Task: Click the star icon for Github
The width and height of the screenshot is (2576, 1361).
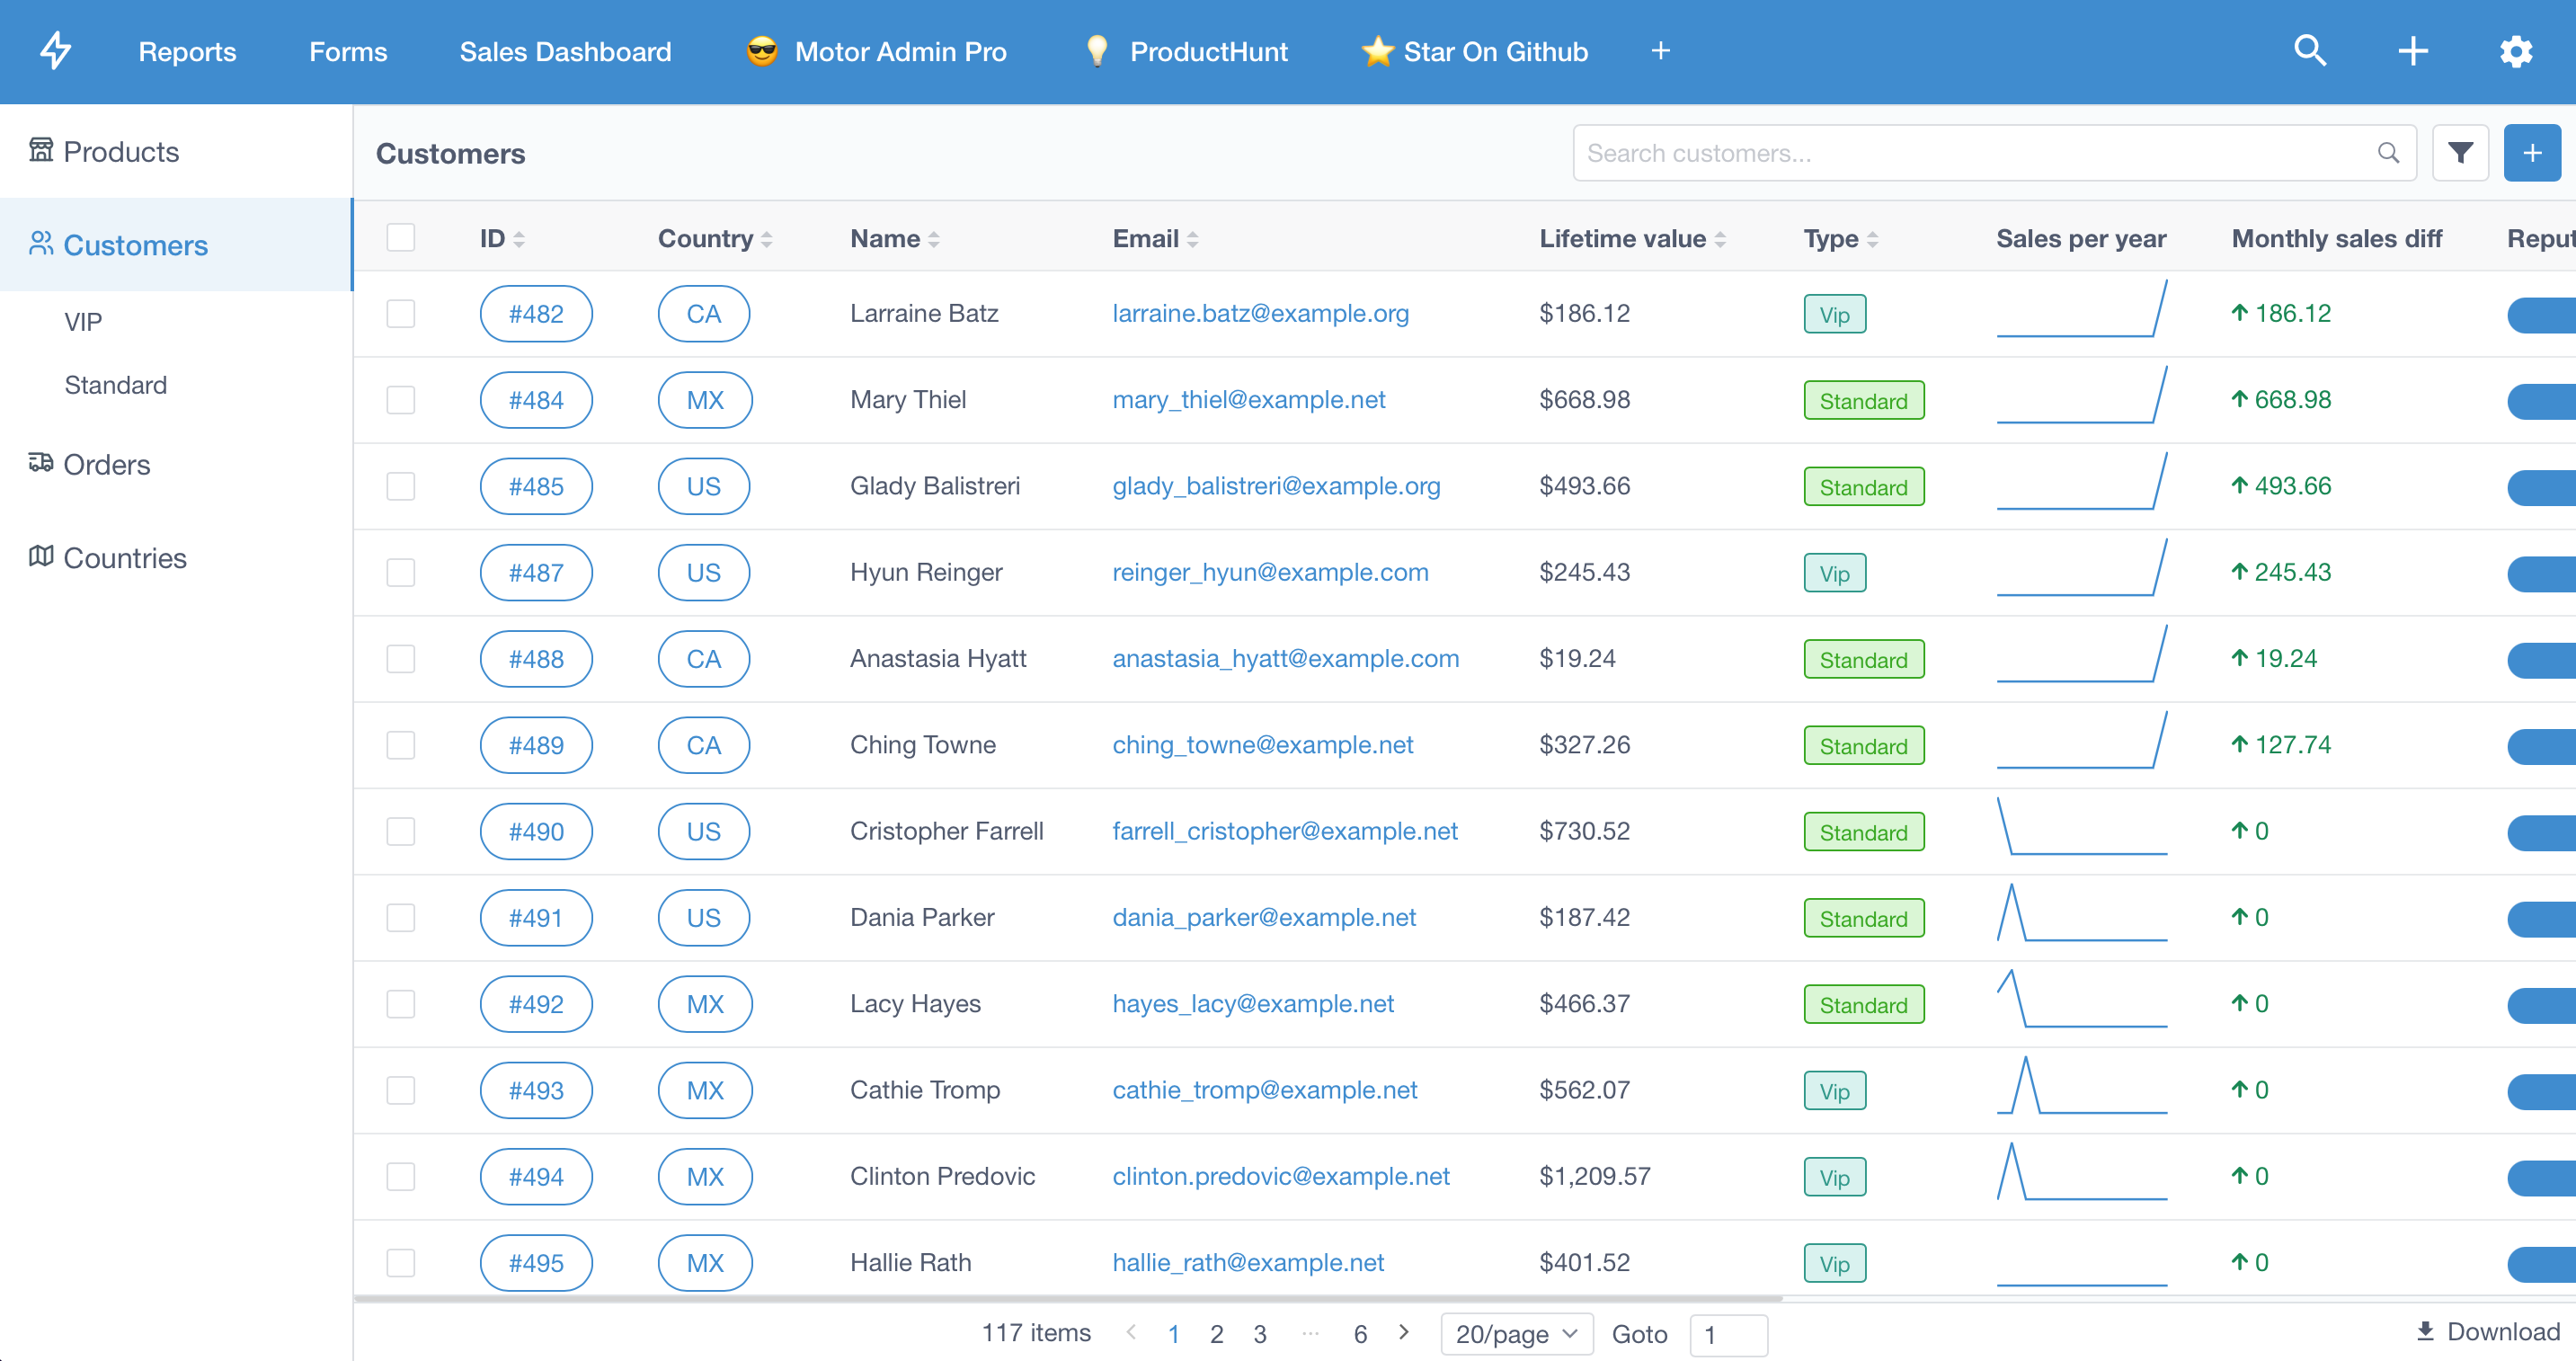Action: pos(1377,51)
